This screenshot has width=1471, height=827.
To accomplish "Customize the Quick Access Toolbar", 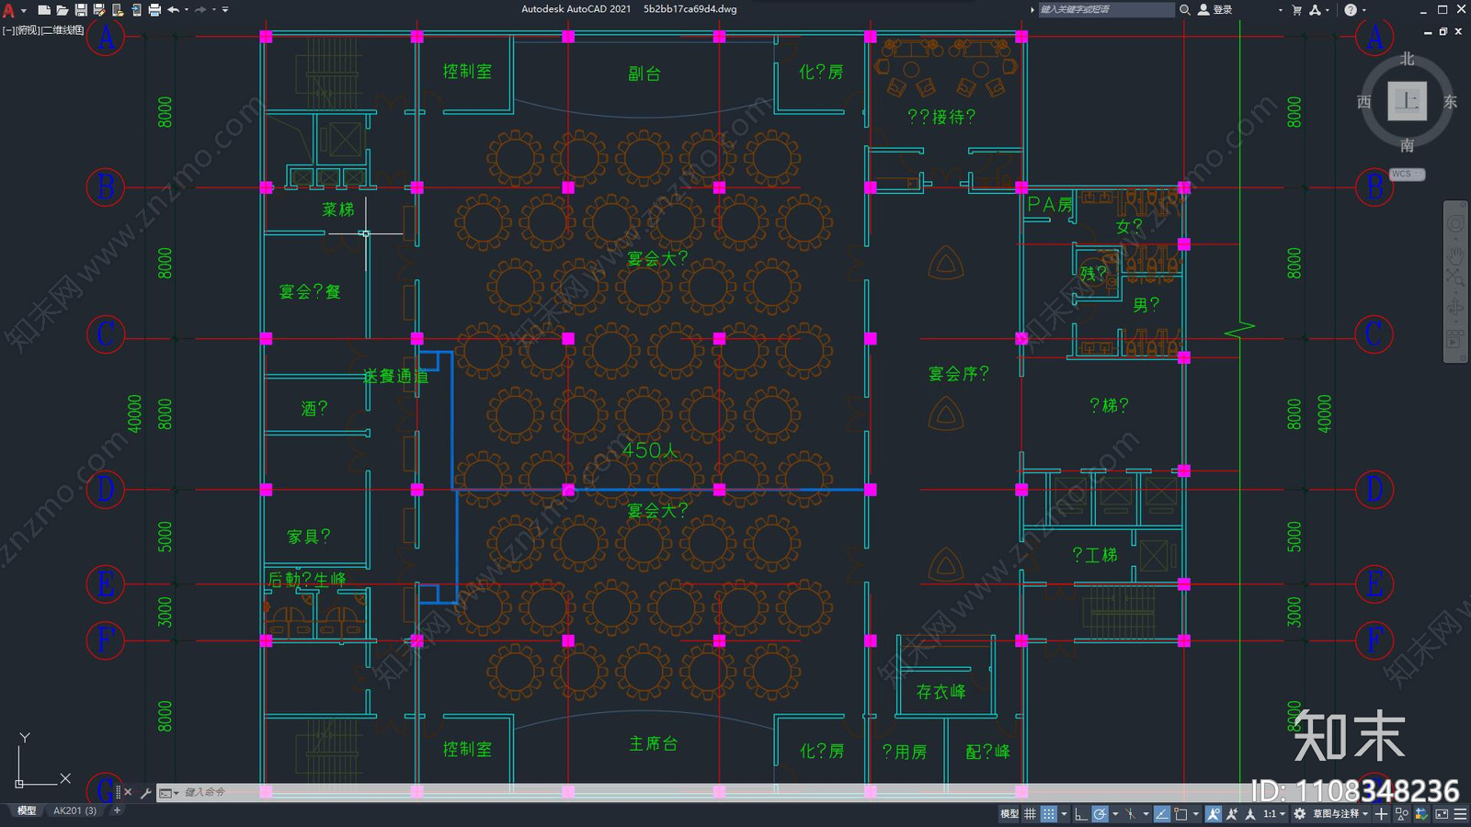I will click(x=225, y=10).
